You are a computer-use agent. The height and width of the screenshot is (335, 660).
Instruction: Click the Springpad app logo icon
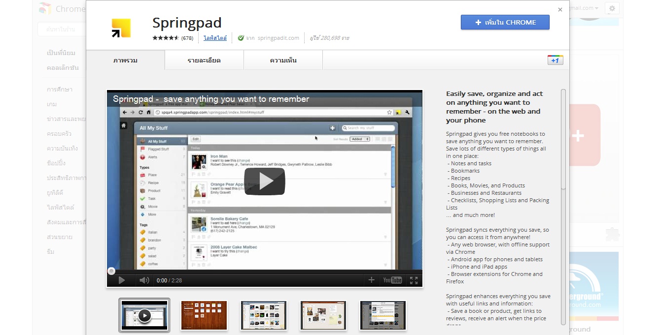121,28
